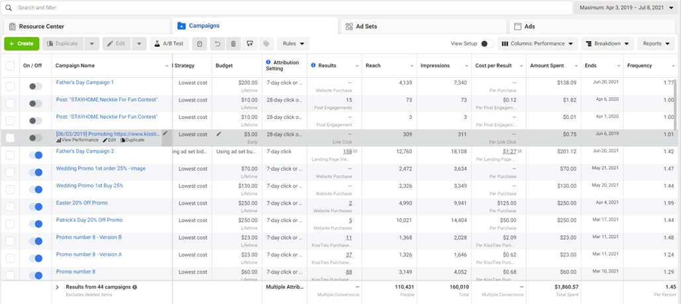Expand the Rules dropdown menu
This screenshot has width=681, height=304.
click(x=293, y=44)
